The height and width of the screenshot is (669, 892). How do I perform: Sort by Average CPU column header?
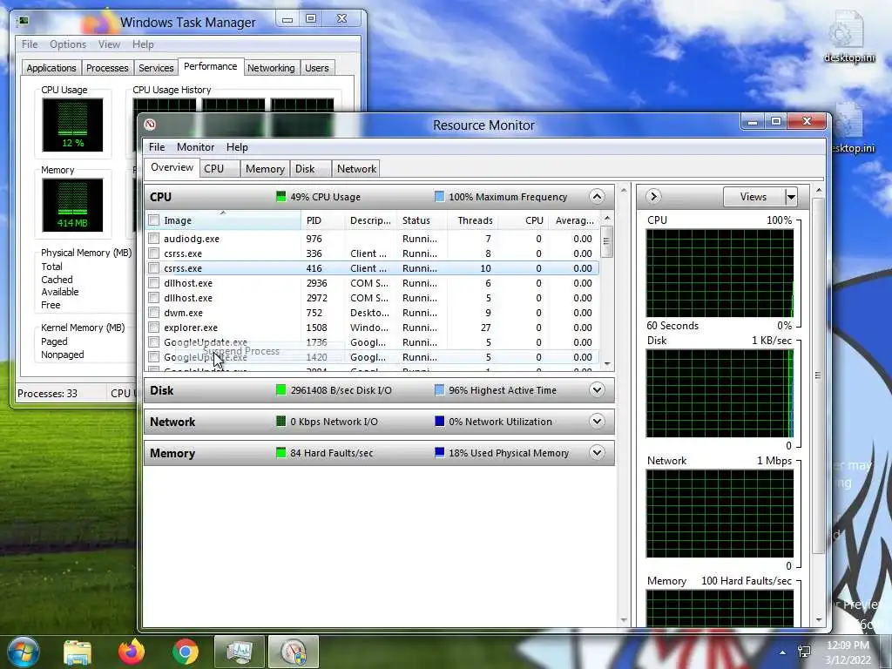click(x=575, y=220)
